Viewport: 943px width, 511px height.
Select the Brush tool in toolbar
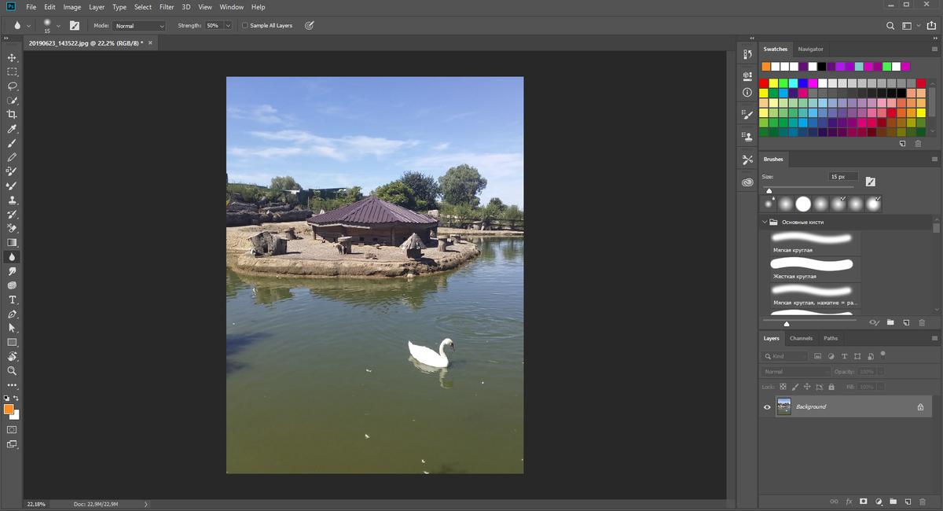(x=12, y=144)
